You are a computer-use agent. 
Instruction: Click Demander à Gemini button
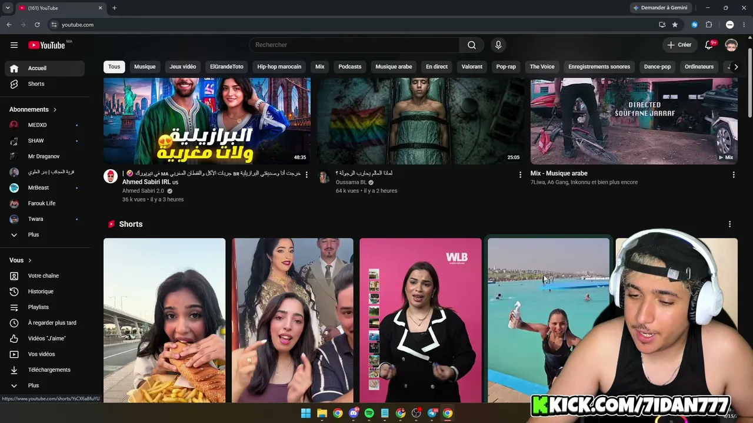coord(660,8)
